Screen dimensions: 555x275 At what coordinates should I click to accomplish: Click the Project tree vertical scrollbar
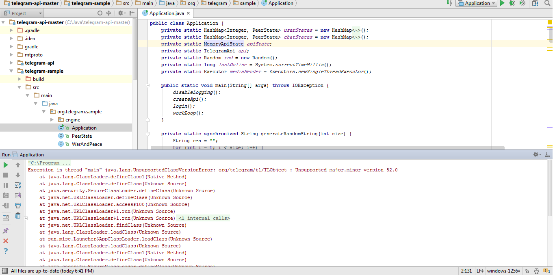tap(135, 49)
